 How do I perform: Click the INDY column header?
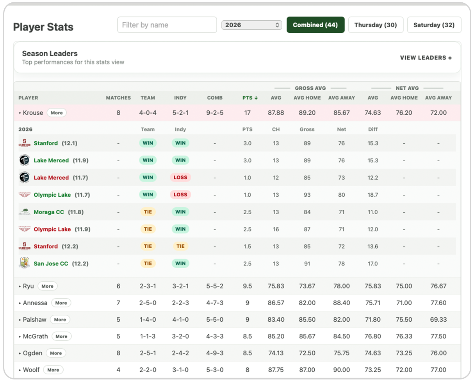pyautogui.click(x=180, y=98)
